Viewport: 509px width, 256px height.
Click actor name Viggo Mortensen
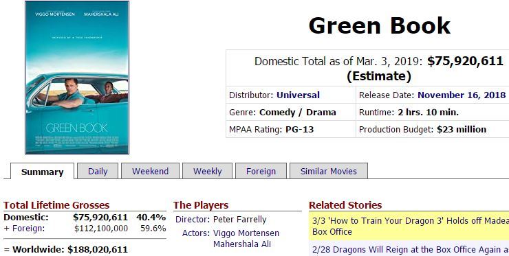click(x=246, y=233)
